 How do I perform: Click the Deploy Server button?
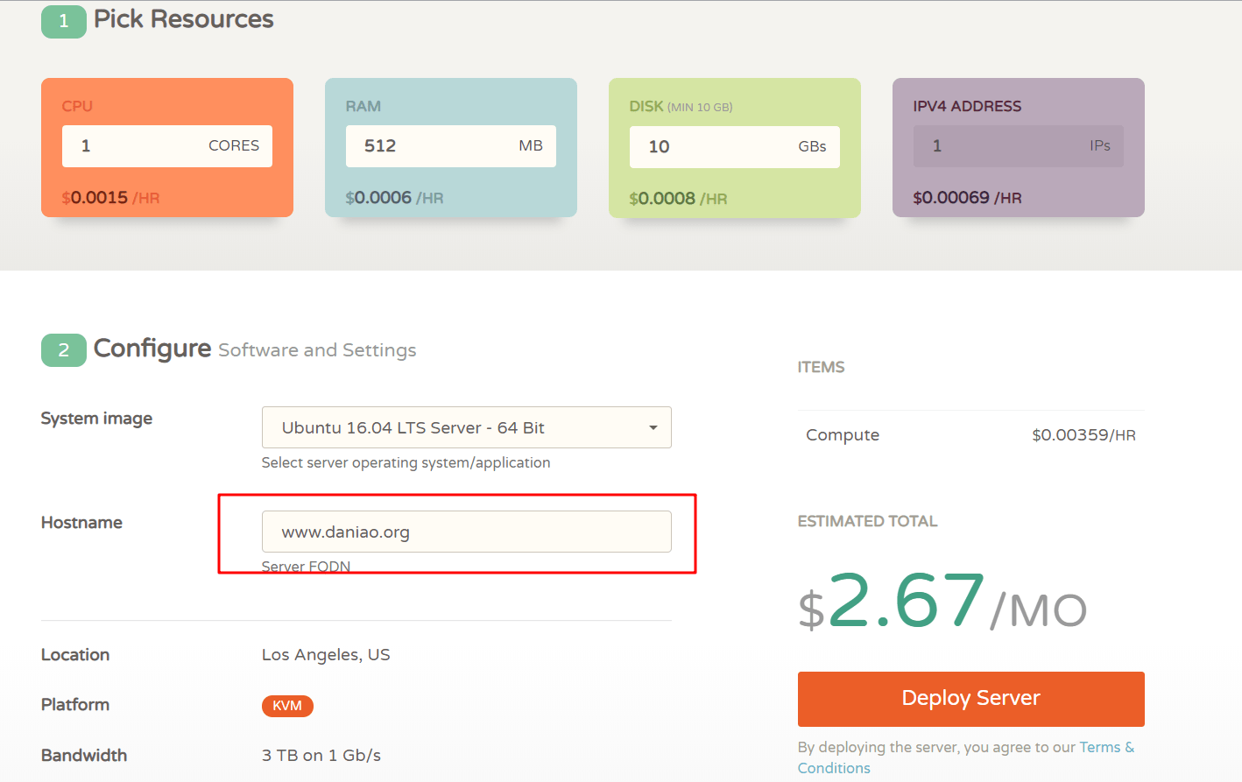point(971,699)
